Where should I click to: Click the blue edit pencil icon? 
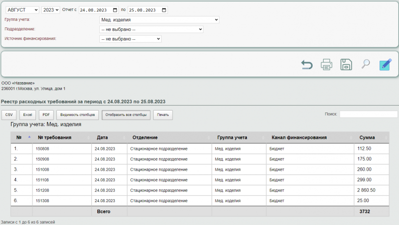(x=385, y=64)
